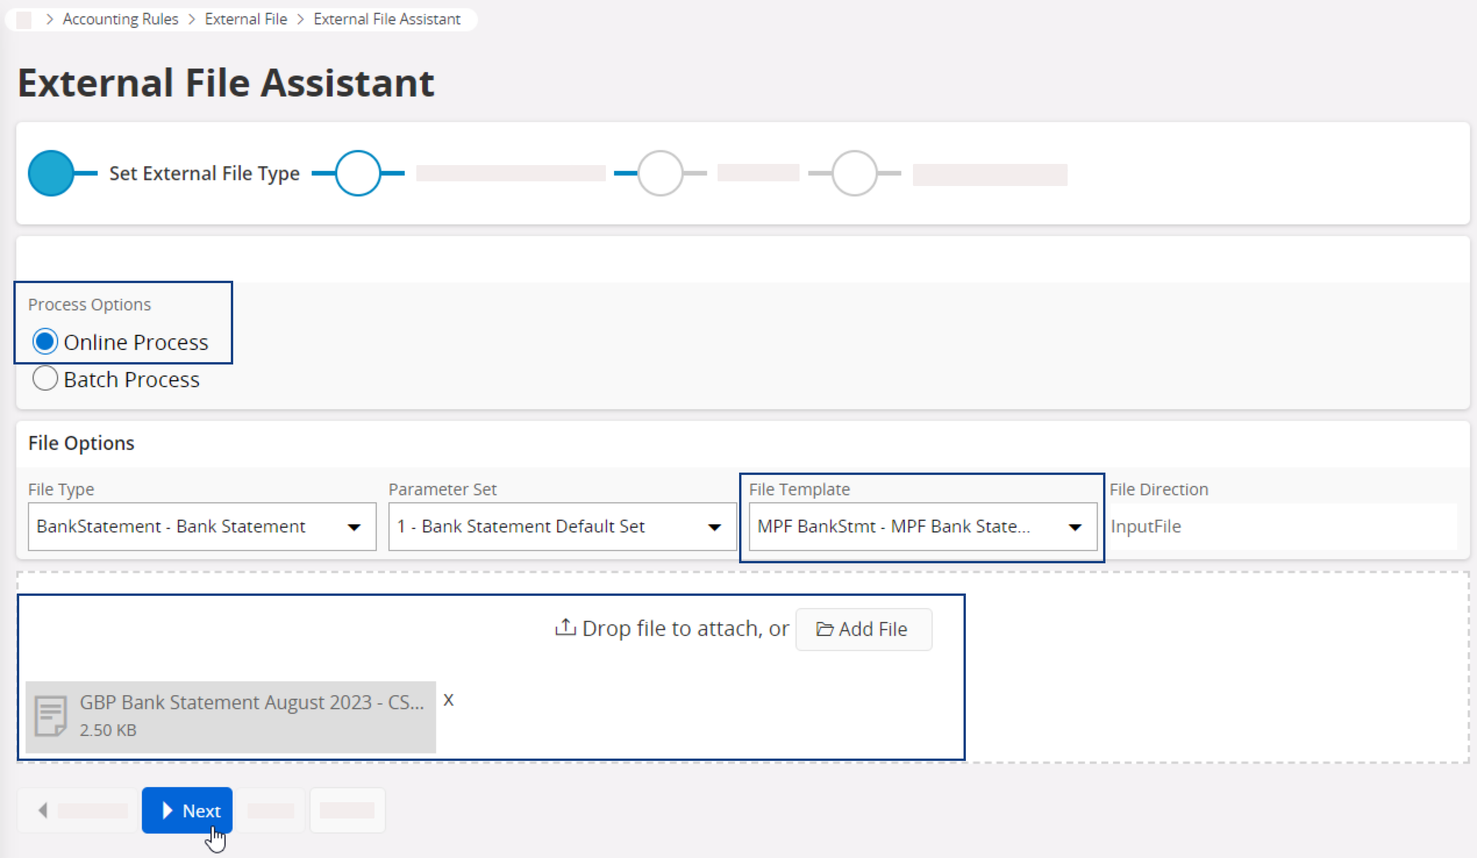
Task: Click the home icon in breadcrumb
Action: [x=24, y=19]
